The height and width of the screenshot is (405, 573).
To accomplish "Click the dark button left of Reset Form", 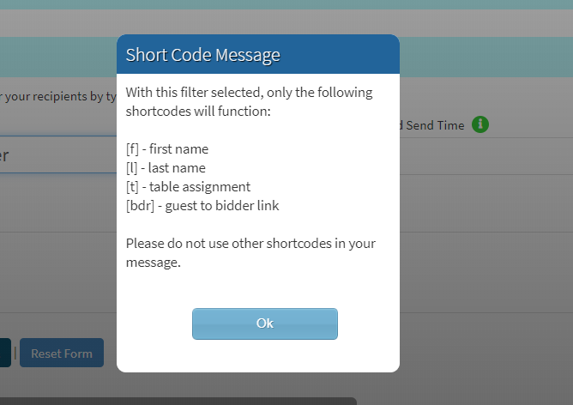I will [x=5, y=353].
